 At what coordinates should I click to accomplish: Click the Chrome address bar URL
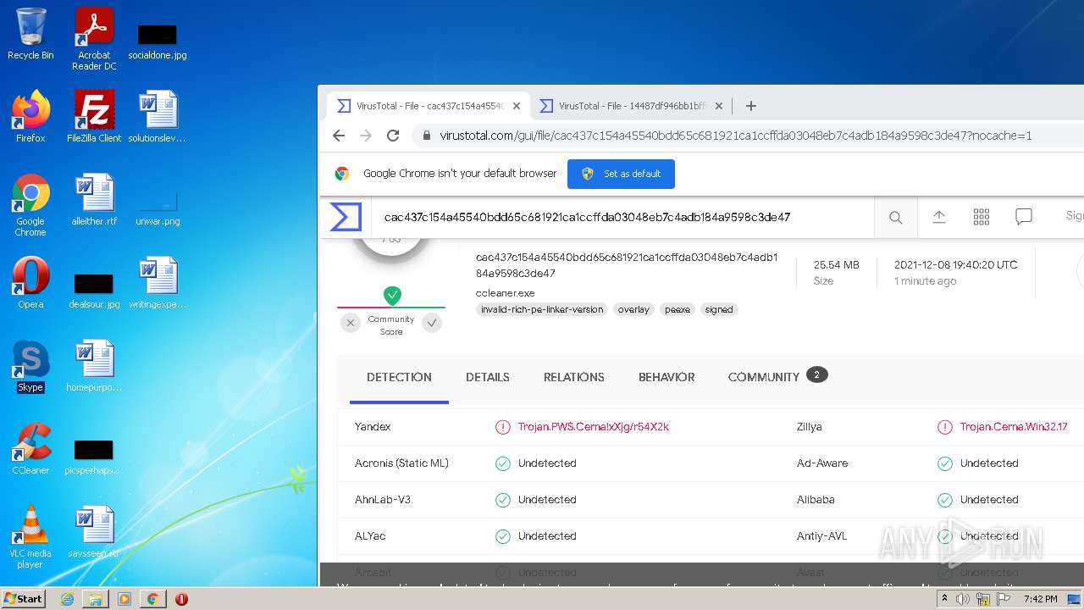pyautogui.click(x=735, y=136)
